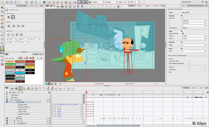Disable the Peg_LUDO layer checkbox

[x=7, y=102]
